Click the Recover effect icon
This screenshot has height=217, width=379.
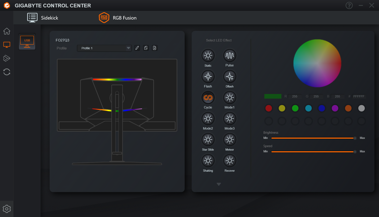pos(229,161)
